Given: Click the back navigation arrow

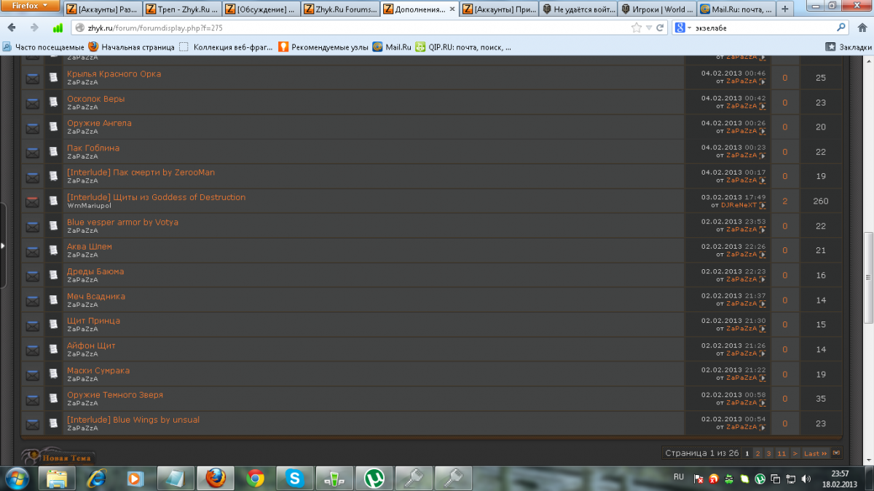Looking at the screenshot, I should (12, 28).
